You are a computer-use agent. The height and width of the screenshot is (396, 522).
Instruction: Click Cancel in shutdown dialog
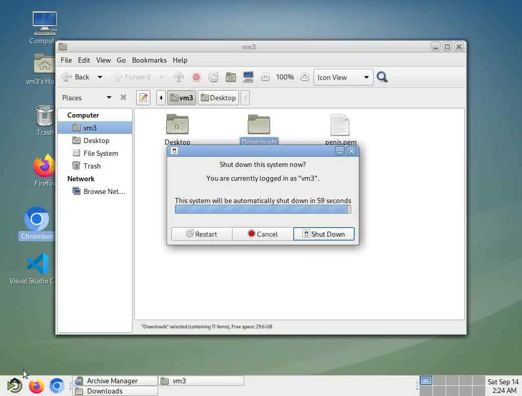pos(263,234)
